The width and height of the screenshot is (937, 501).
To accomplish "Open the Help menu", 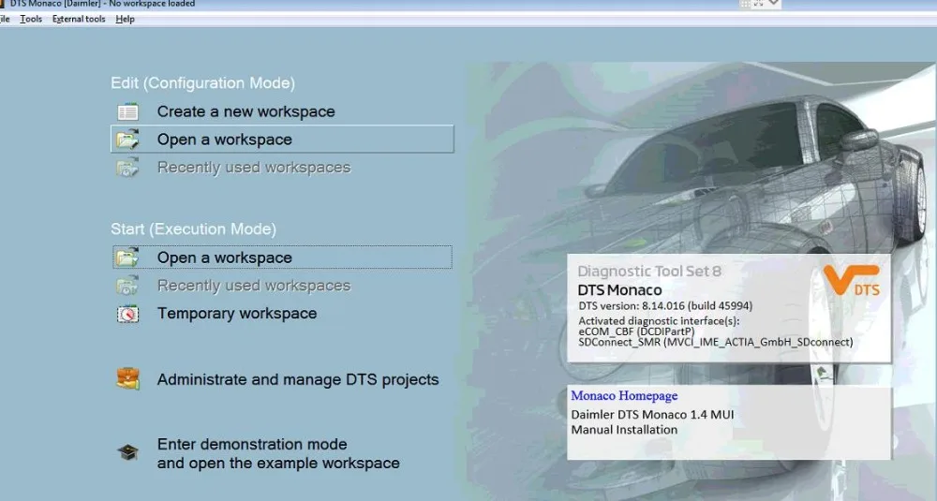I will pyautogui.click(x=125, y=19).
